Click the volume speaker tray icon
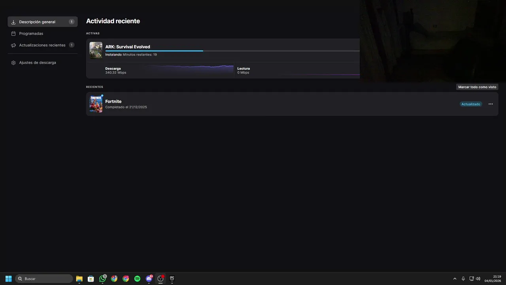506x285 pixels. click(x=478, y=279)
